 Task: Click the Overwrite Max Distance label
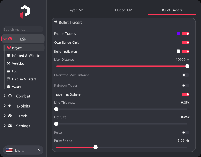click(x=71, y=75)
